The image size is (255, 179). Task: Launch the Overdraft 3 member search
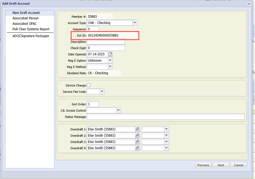pyautogui.click(x=137, y=142)
